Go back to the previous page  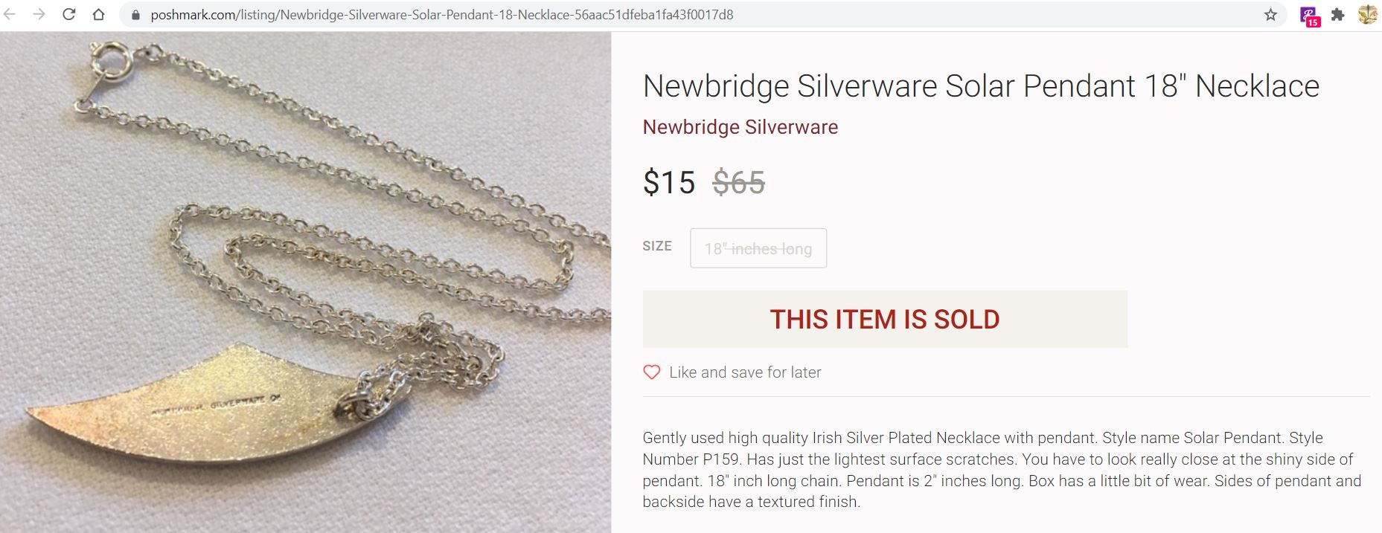[10, 14]
